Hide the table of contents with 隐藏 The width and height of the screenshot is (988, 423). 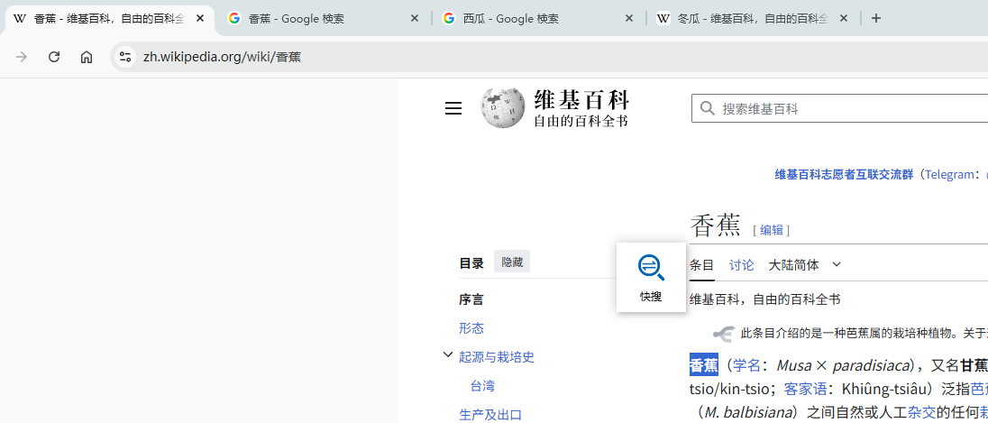[x=512, y=262]
